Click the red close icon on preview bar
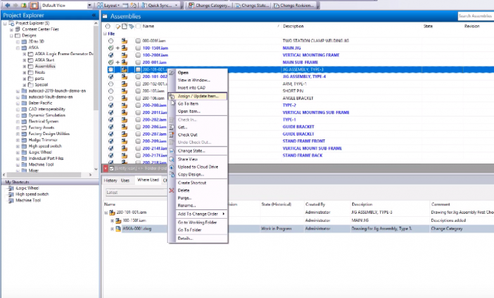494x298 pixels. pos(106,169)
